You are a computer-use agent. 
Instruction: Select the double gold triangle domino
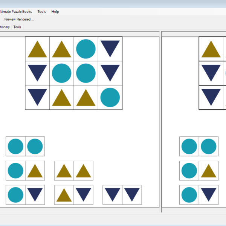[x=73, y=171]
